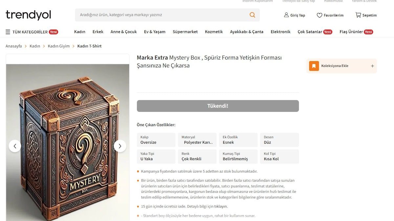Open Favorilerim heart icon
Image resolution: width=394 pixels, height=221 pixels.
pos(319,15)
